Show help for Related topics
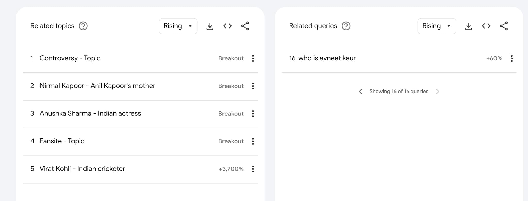Image resolution: width=528 pixels, height=201 pixels. [83, 26]
